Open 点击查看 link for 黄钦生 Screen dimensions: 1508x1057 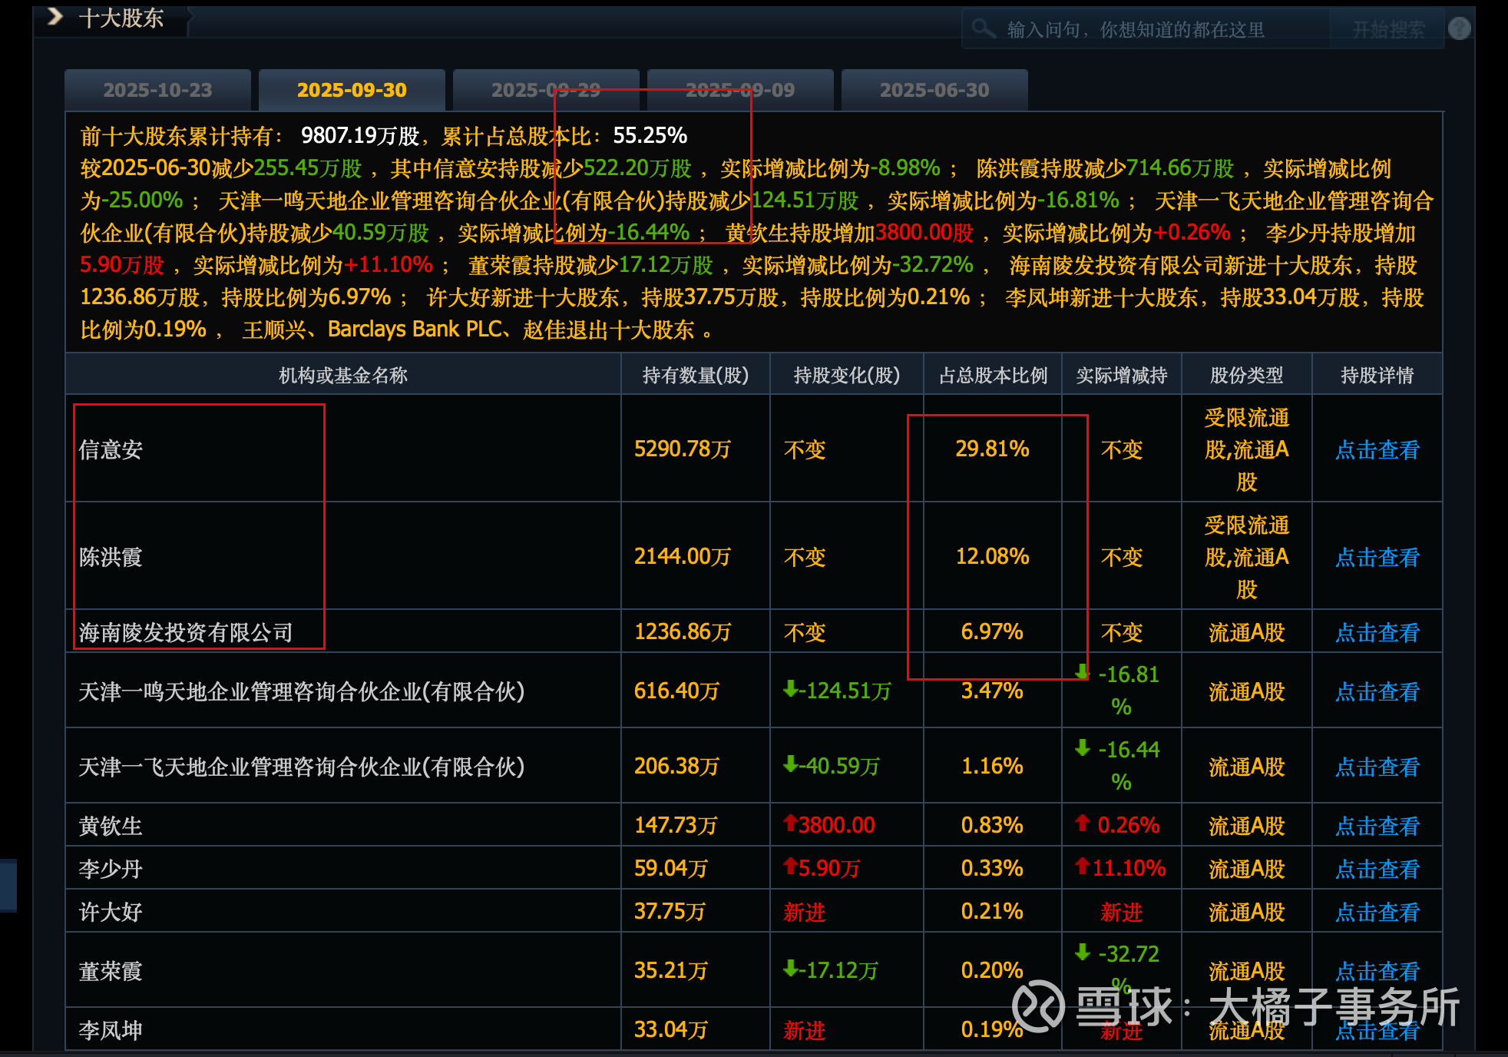(x=1377, y=826)
